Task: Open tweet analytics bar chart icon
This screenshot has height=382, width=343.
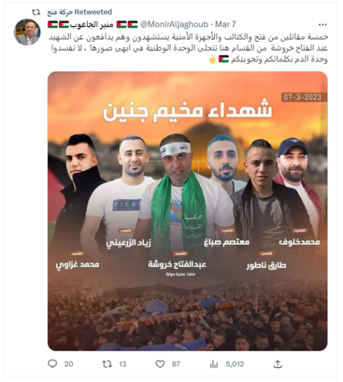Action: pos(214,365)
